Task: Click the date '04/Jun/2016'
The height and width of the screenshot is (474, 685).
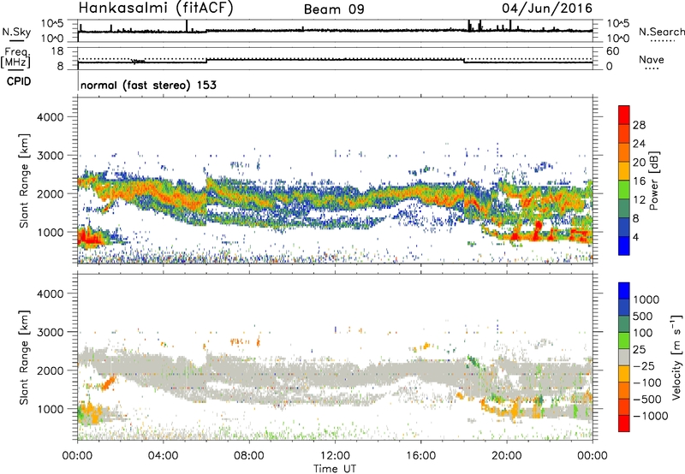Action: point(547,9)
